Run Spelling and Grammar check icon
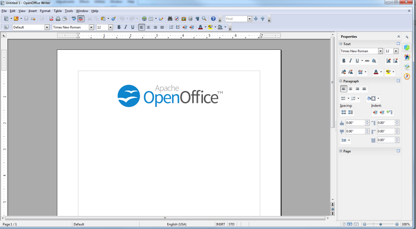416x229 pixels. pyautogui.click(x=74, y=18)
